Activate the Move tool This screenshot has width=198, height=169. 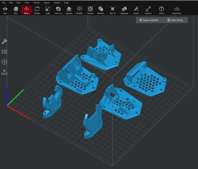26,10
